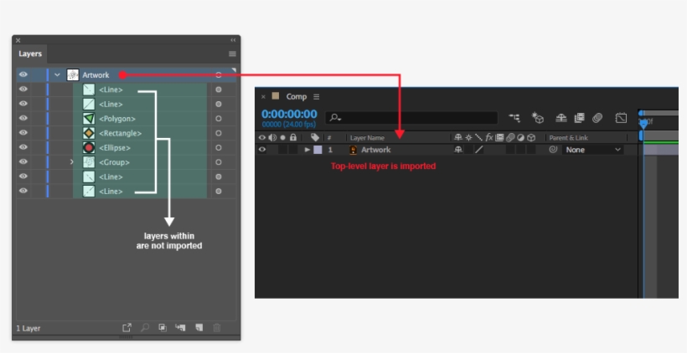Click the '1 Layer' status text
Image resolution: width=687 pixels, height=353 pixels.
[x=28, y=328]
